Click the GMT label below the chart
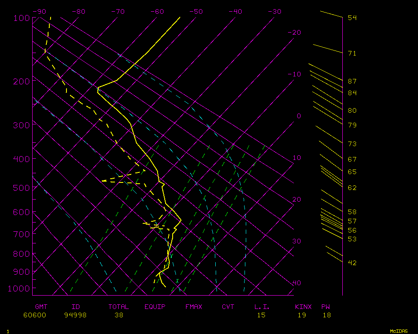 [x=41, y=307]
